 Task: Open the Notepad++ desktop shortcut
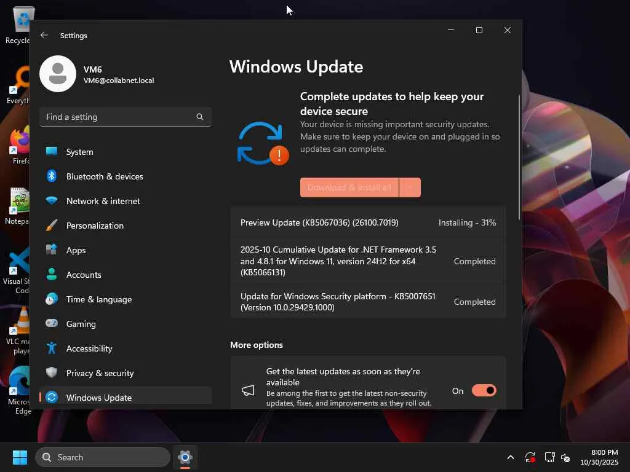[18, 205]
